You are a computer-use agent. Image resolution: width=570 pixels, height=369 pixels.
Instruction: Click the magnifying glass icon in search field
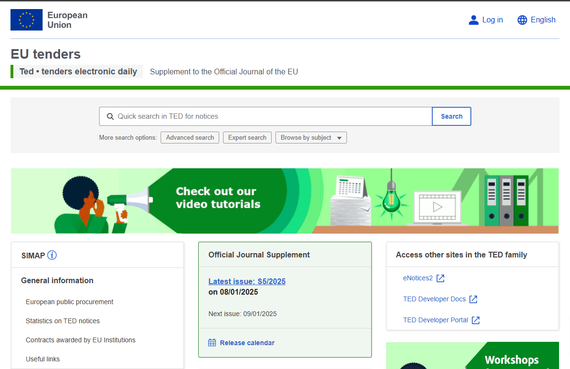pos(110,116)
